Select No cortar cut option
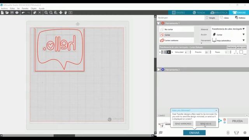The image size is (249, 140). tap(176, 30)
